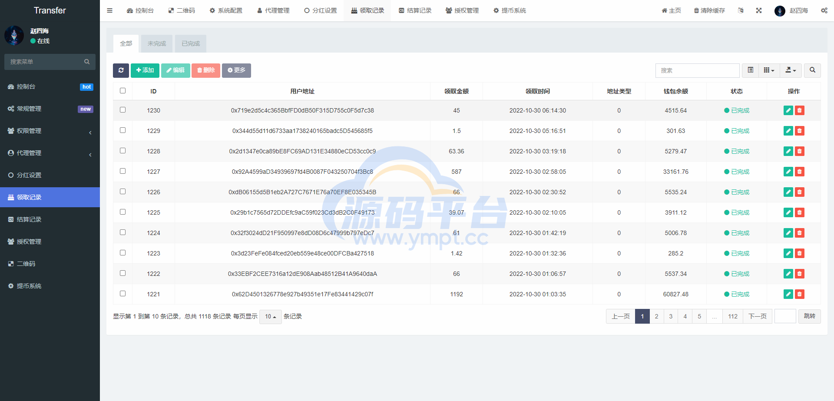Delete record 1224 with red trash icon
Viewport: 834px width, 401px height.
pyautogui.click(x=800, y=233)
